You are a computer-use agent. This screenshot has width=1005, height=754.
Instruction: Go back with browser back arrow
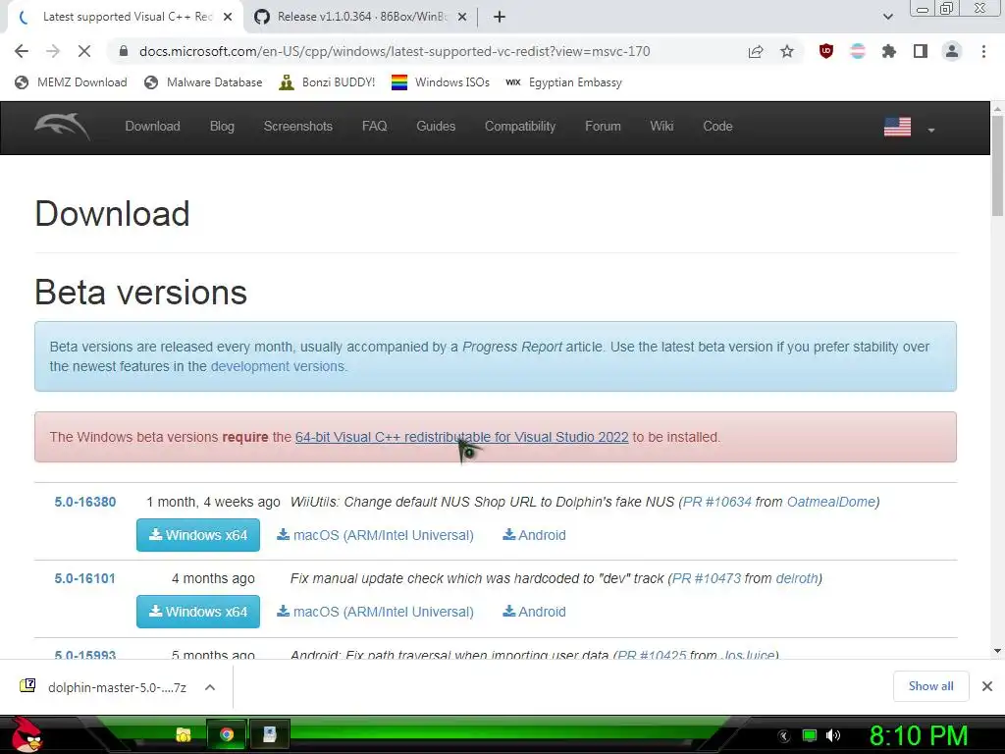pyautogui.click(x=22, y=51)
